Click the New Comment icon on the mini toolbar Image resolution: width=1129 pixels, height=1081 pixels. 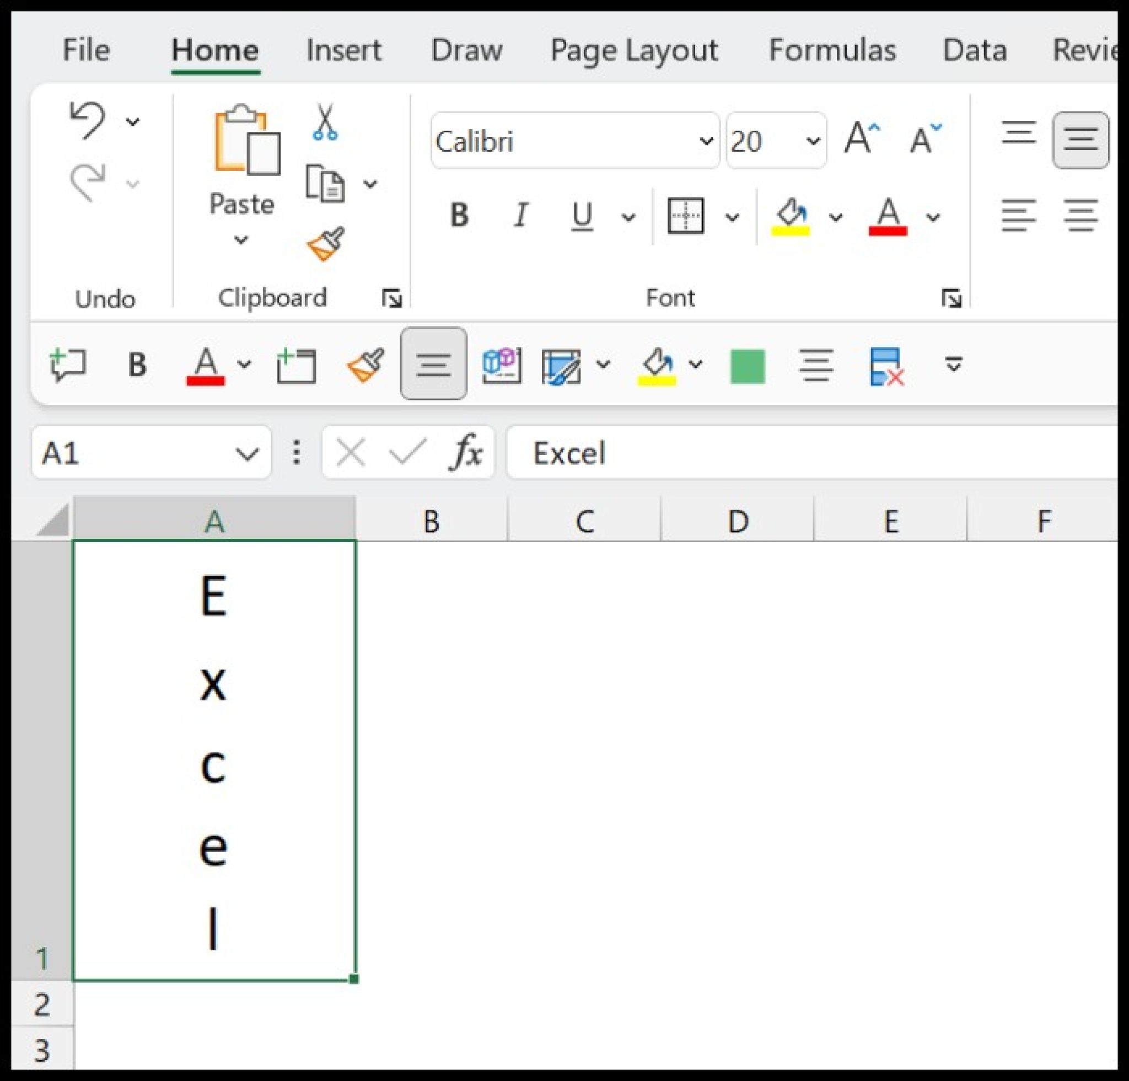click(x=69, y=363)
